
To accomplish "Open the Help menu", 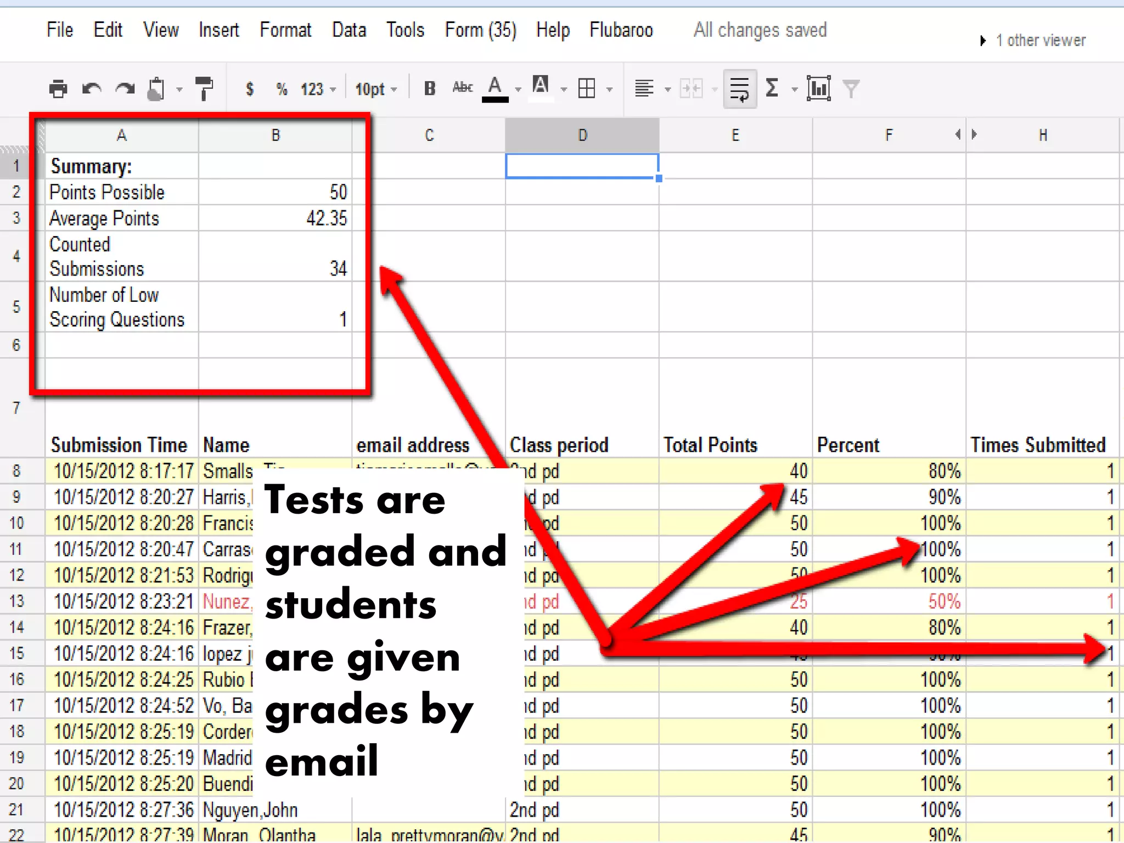I will point(553,30).
